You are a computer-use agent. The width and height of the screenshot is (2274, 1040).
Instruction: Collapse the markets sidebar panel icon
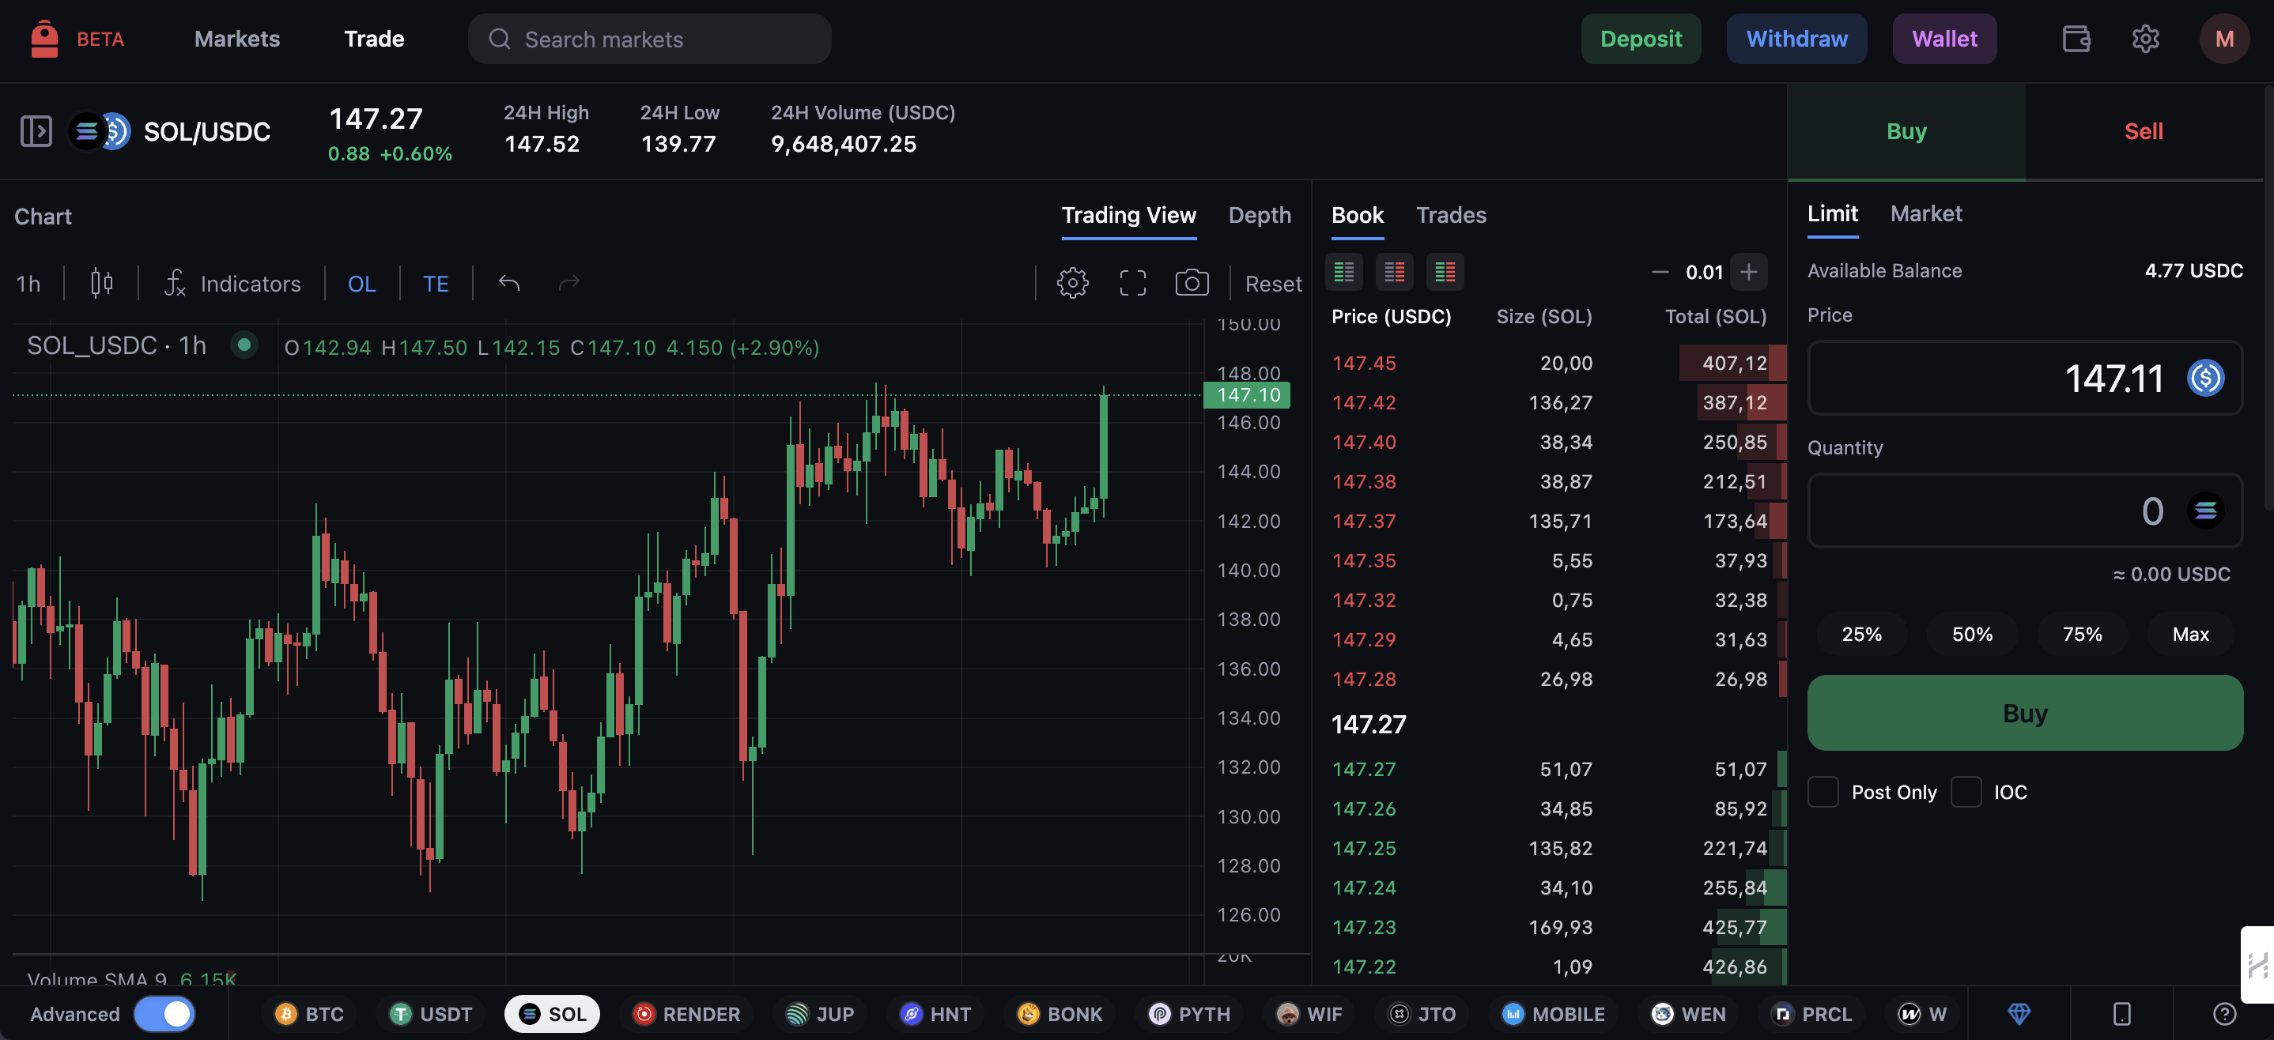point(36,131)
